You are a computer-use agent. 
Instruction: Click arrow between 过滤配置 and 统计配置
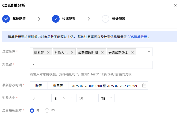(x=89, y=19)
